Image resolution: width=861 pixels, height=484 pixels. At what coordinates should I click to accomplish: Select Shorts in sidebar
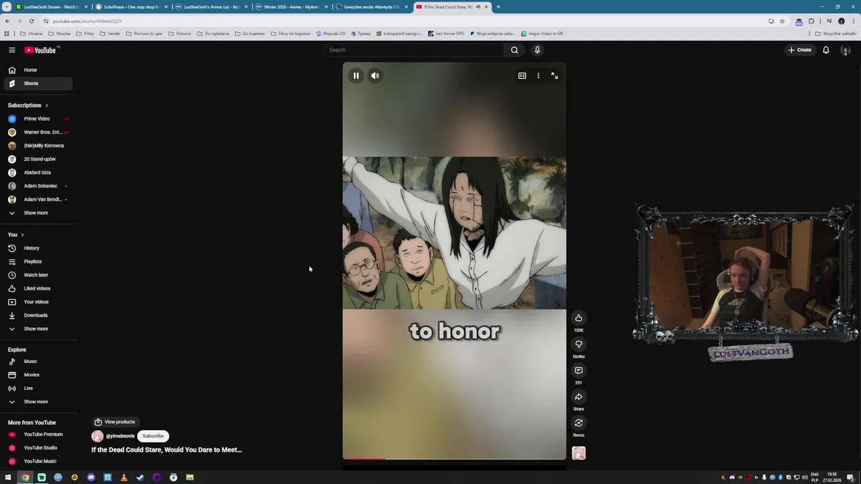[37, 83]
